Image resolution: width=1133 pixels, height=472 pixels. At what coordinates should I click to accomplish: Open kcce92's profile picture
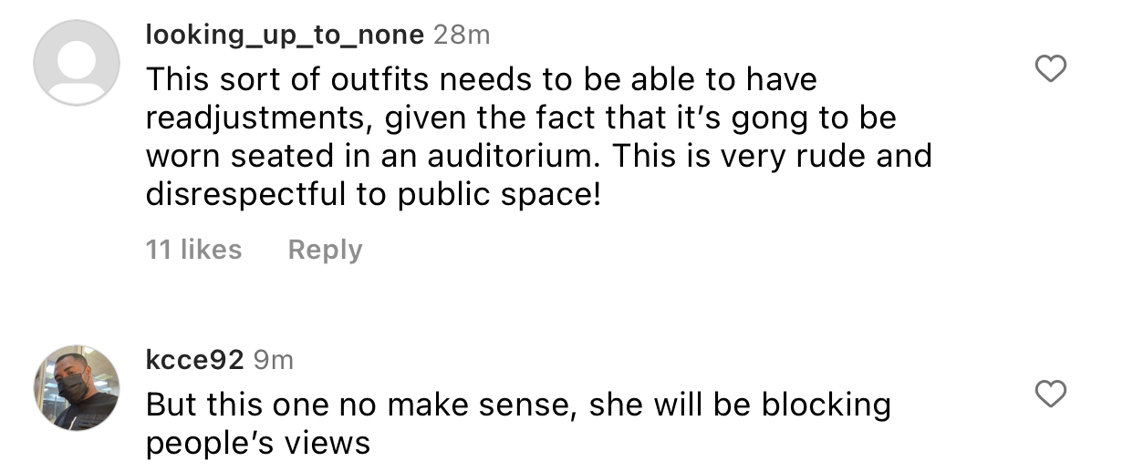pos(77,387)
